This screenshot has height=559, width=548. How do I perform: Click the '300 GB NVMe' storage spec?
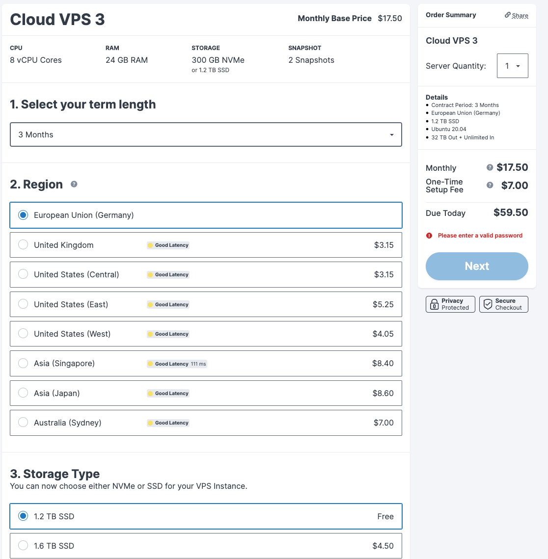218,60
